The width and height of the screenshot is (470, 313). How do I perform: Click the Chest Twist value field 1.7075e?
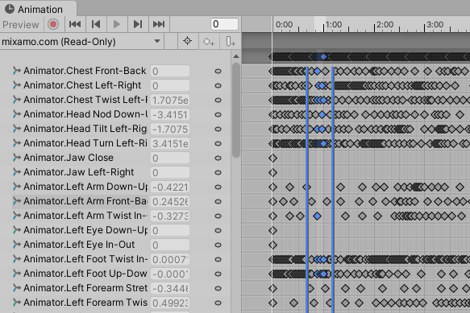[x=170, y=100]
